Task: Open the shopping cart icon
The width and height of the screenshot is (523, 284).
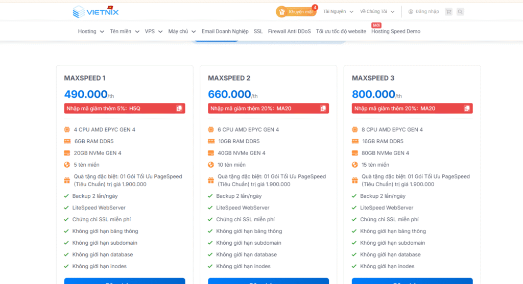Action: tap(448, 12)
